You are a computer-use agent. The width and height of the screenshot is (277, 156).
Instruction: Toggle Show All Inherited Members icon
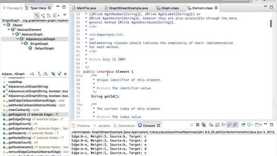[39, 74]
